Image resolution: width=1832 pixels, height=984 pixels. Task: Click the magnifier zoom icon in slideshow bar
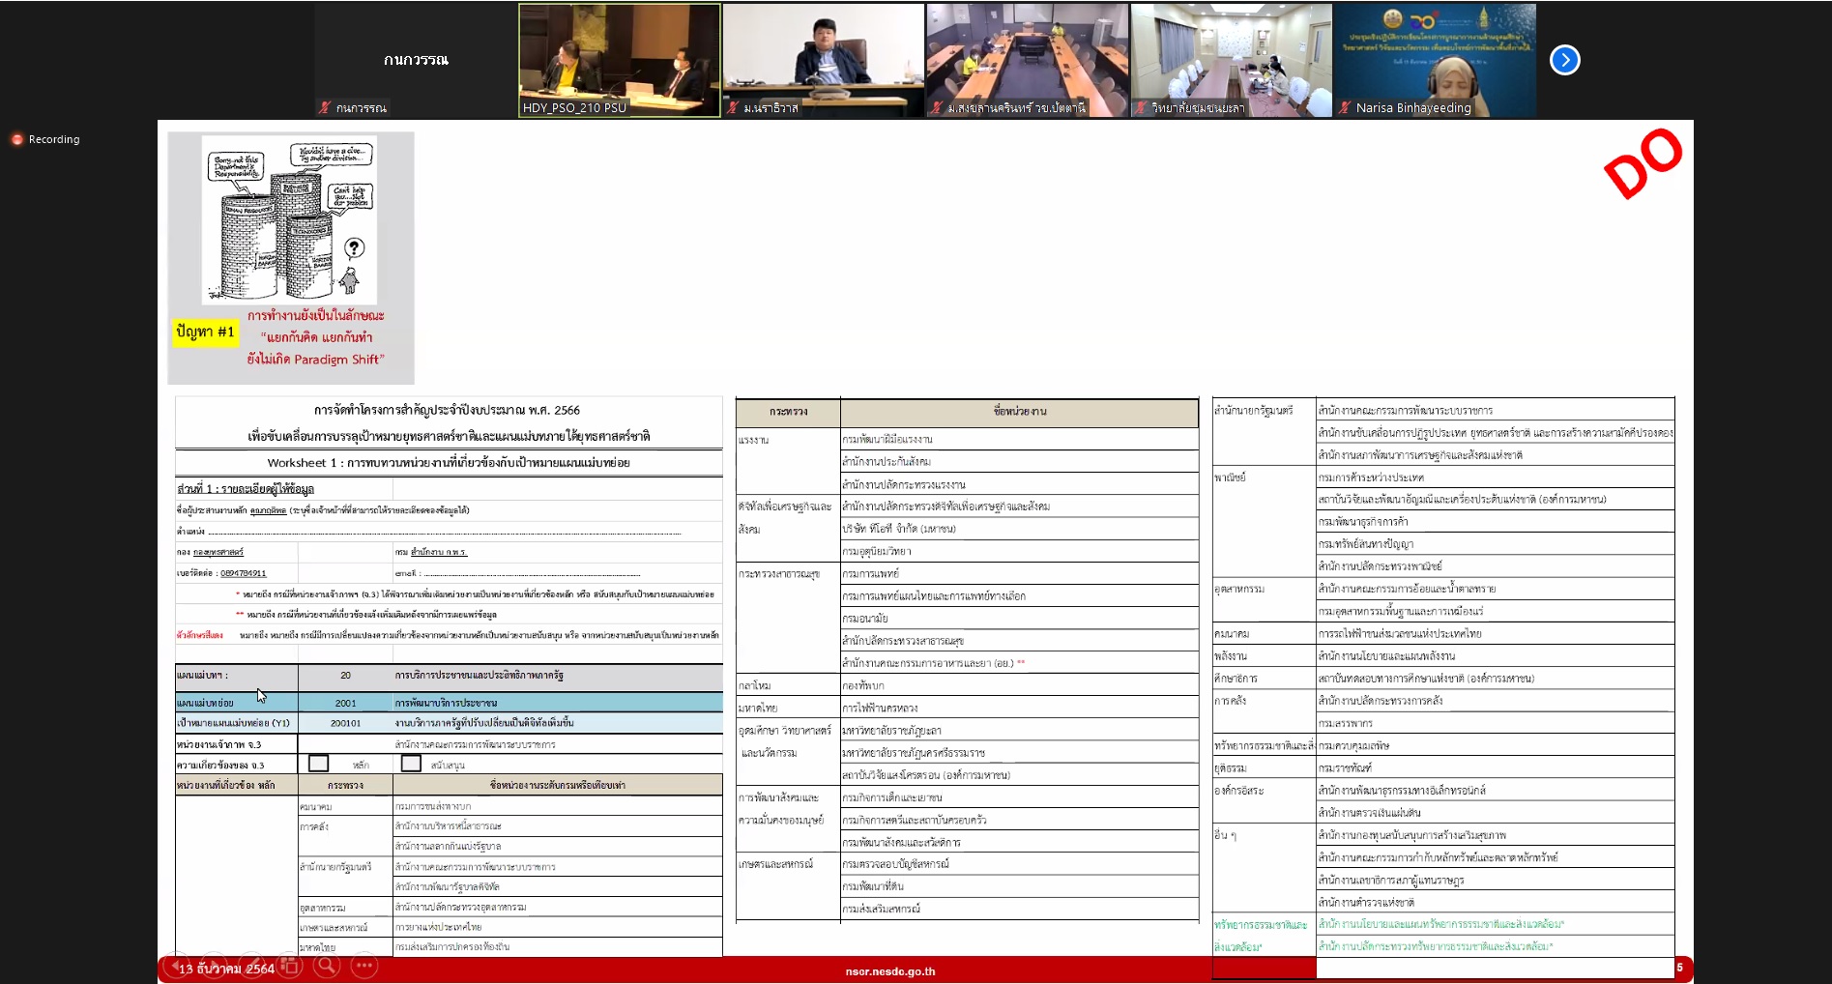(327, 966)
